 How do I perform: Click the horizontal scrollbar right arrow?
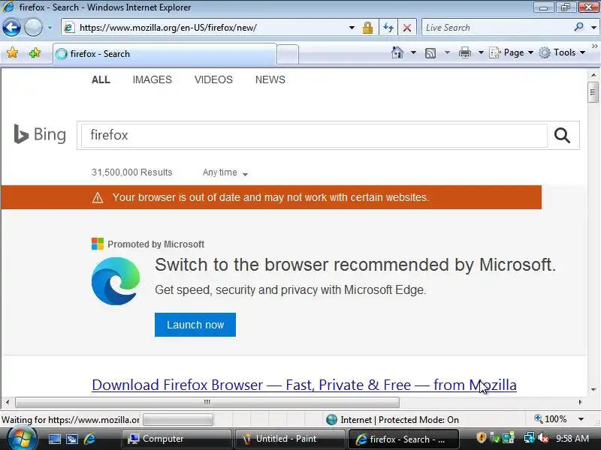[x=580, y=402]
